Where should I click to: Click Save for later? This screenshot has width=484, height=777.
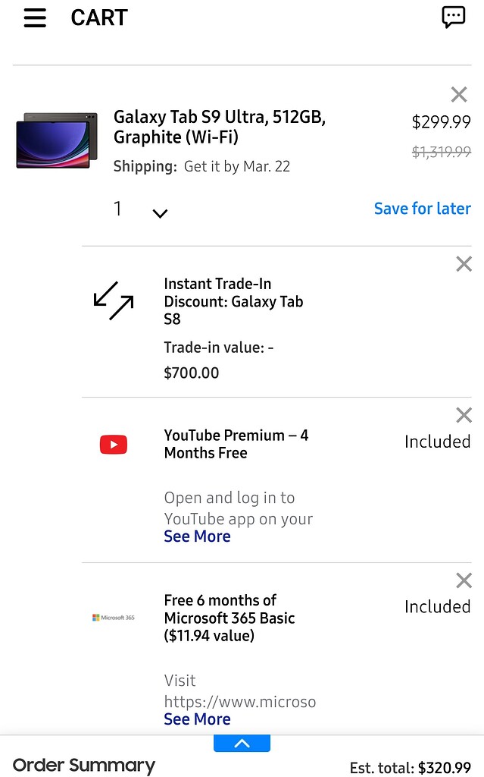[x=422, y=208]
